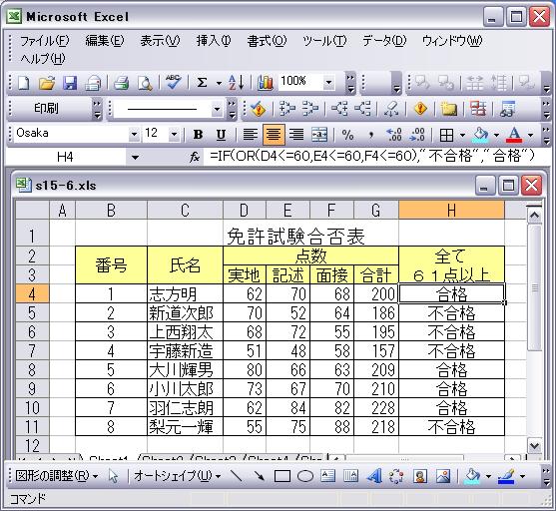556x511 pixels.
Task: Click the 印刷 button
Action: (x=46, y=108)
